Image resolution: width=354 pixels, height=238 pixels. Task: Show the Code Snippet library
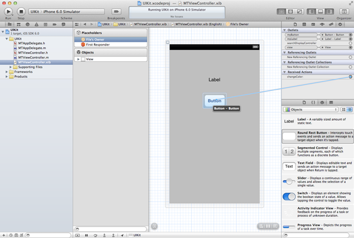click(313, 103)
